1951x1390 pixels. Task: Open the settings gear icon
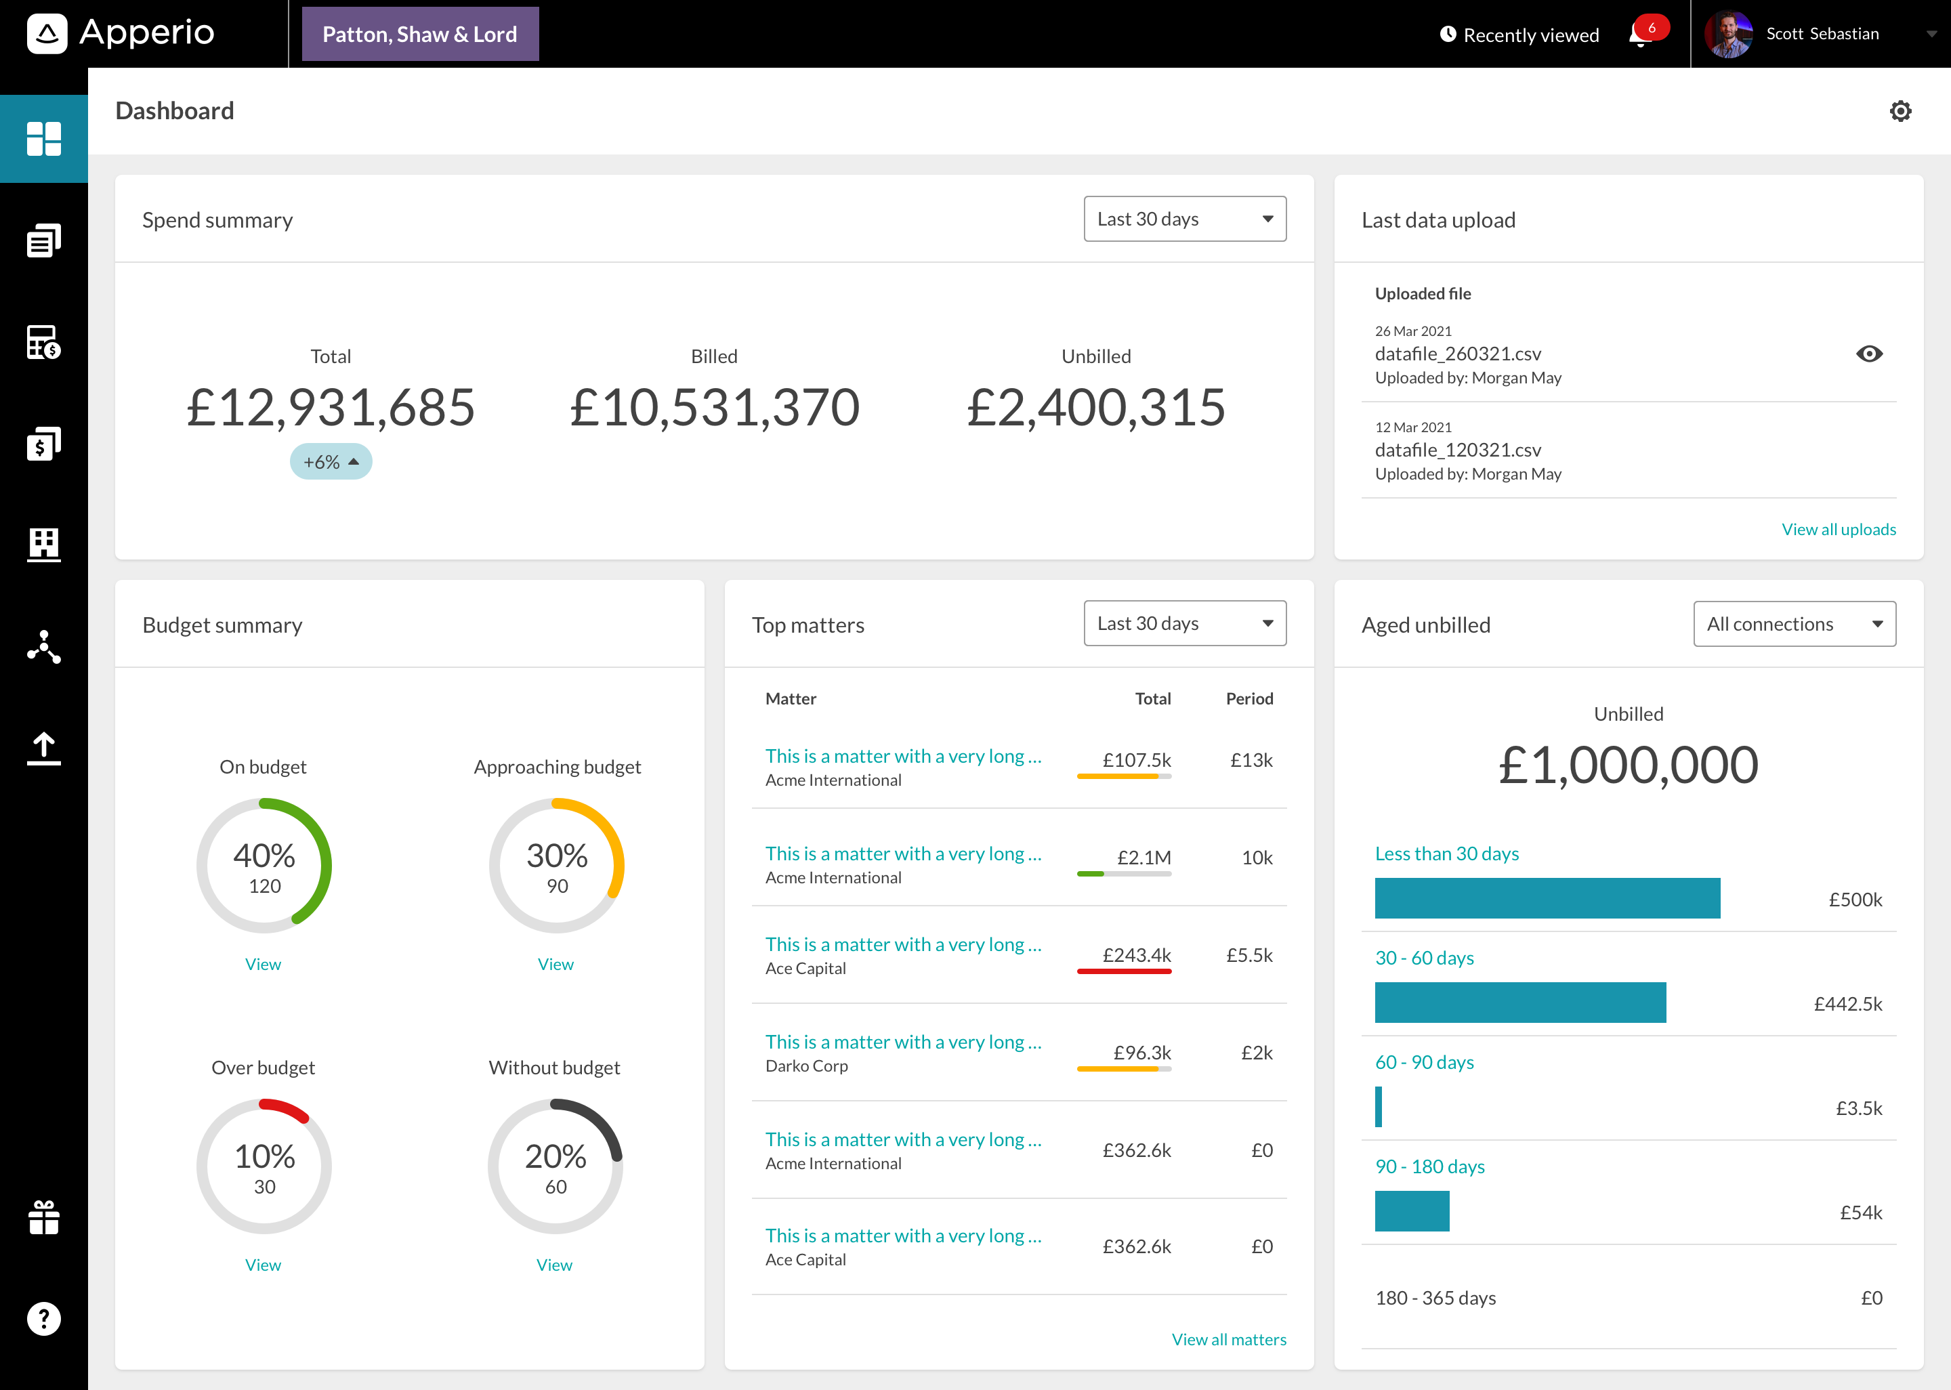point(1900,108)
